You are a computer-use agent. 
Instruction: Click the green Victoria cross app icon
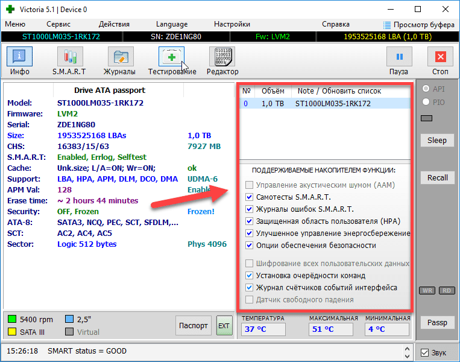[10, 9]
